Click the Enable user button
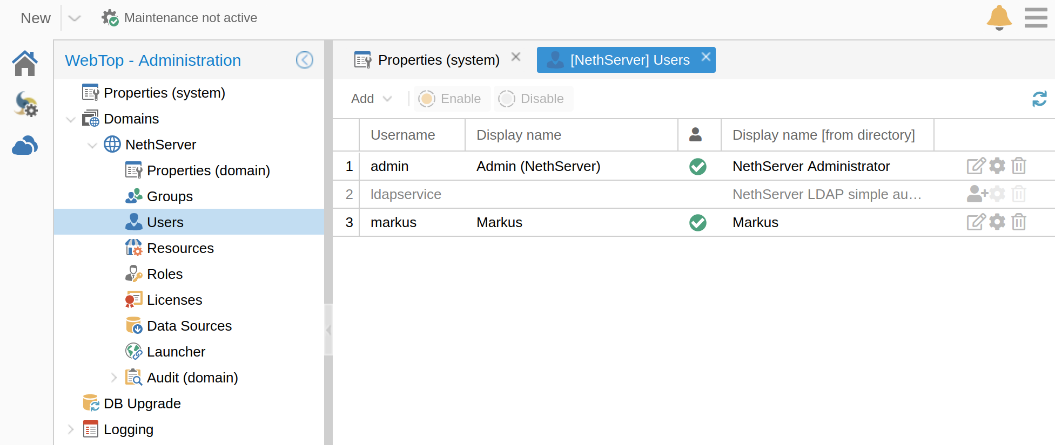This screenshot has height=445, width=1055. coord(451,99)
